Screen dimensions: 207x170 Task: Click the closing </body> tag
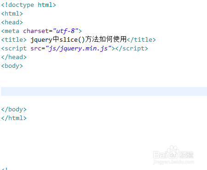pos(14,110)
